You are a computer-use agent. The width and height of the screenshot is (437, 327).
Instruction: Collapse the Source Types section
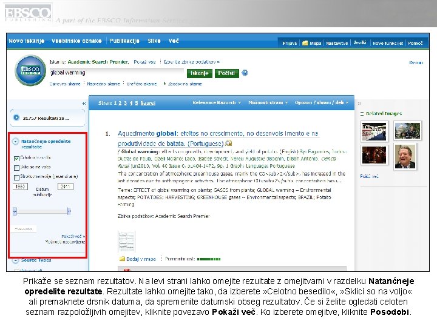point(15,260)
